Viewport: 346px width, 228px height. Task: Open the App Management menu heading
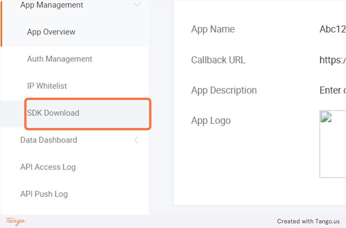point(52,5)
